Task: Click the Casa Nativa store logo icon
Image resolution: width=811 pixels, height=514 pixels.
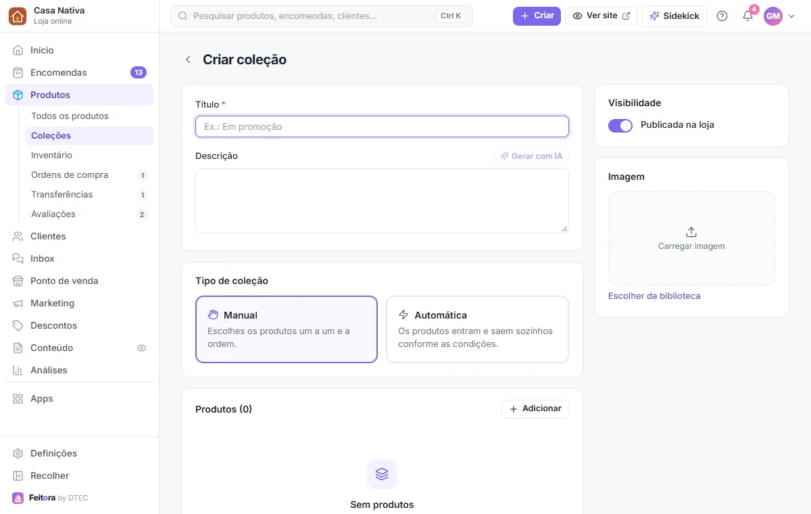Action: (x=18, y=16)
